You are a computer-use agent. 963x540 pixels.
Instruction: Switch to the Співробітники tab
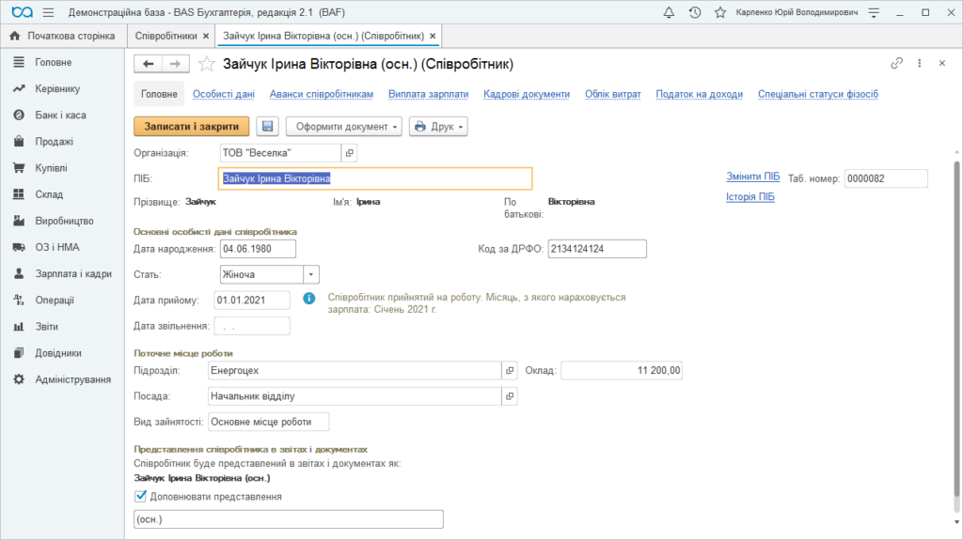point(166,37)
